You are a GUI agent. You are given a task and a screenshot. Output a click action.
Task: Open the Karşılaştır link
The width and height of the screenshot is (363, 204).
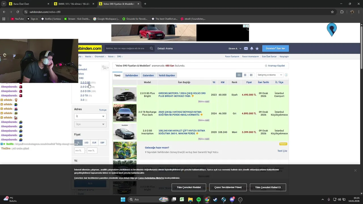pos(284,57)
